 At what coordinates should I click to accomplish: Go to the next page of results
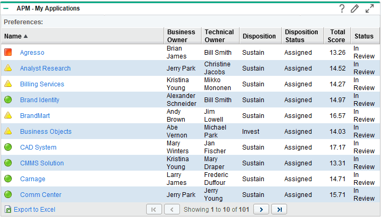[261, 210]
